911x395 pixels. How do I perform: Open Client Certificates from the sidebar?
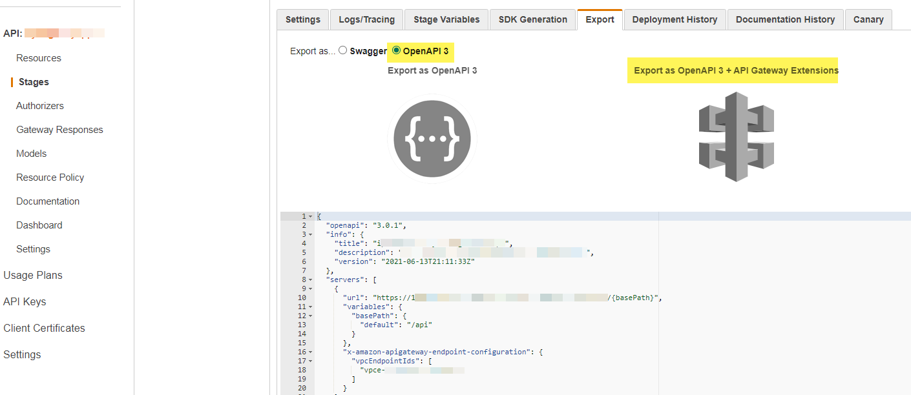click(x=44, y=328)
